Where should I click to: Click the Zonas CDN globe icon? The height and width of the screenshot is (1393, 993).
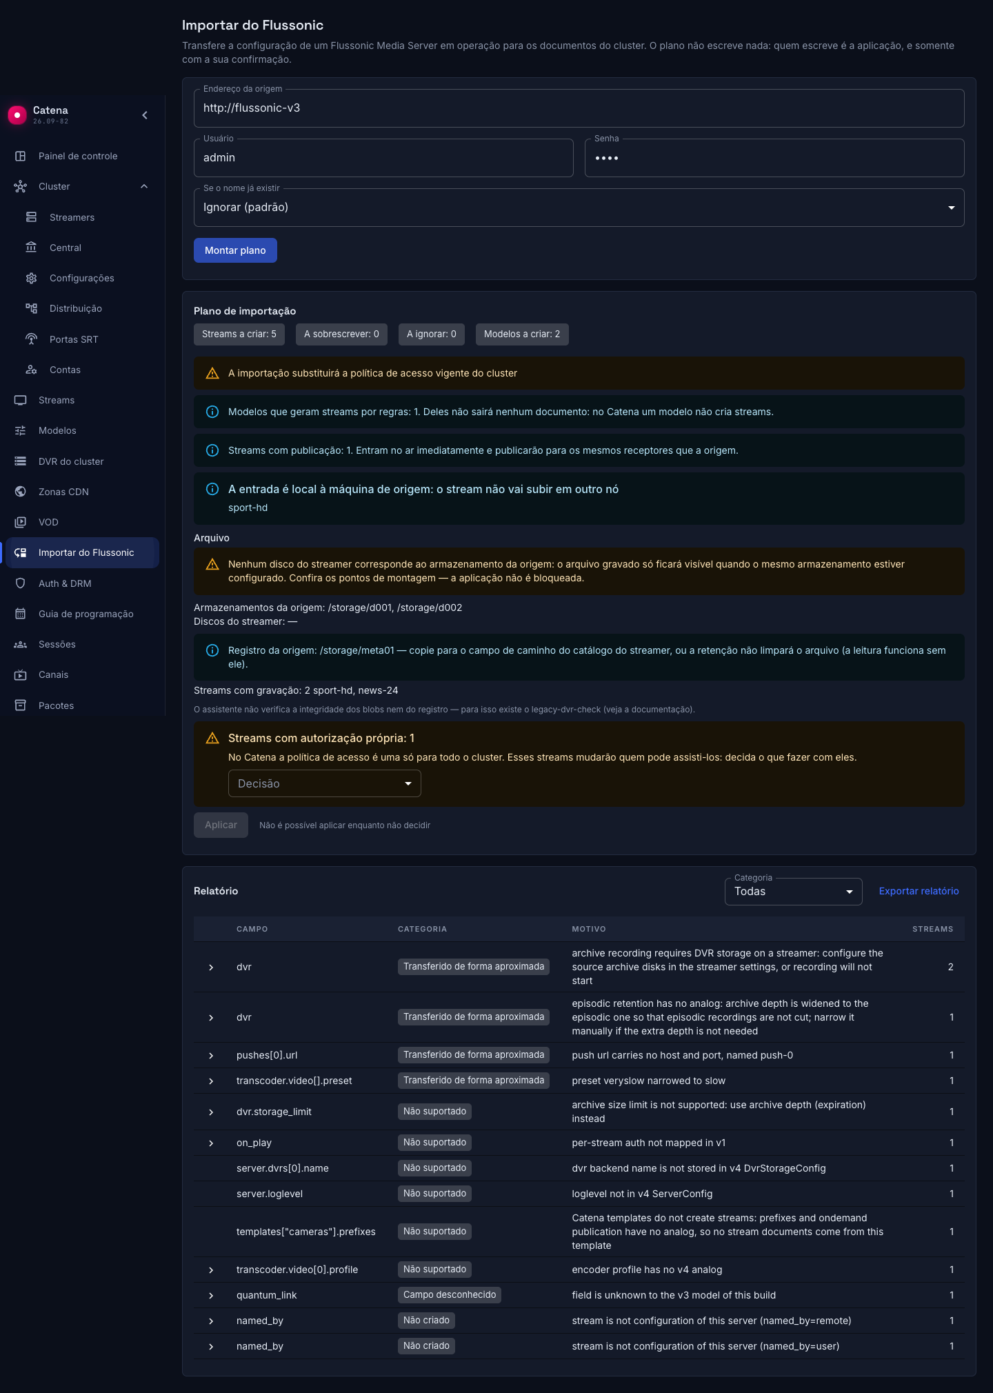click(21, 492)
